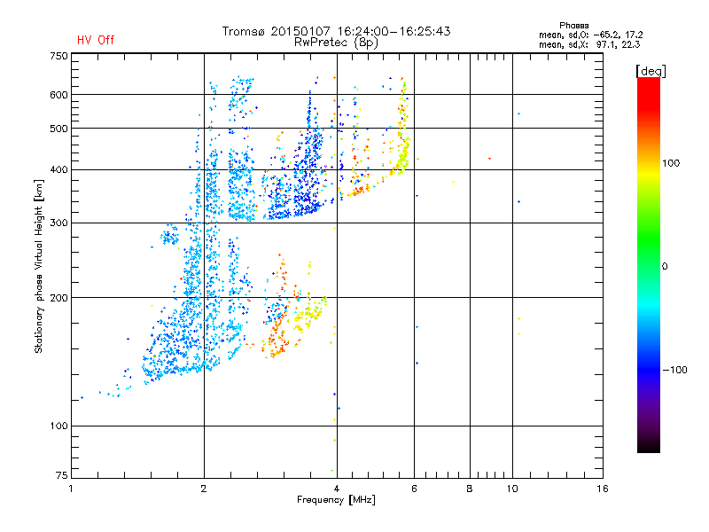709x532 pixels.
Task: Click the '8' frequency axis tick label
Action: pos(470,489)
